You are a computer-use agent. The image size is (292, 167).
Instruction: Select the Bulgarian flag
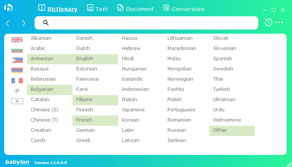click(x=17, y=50)
